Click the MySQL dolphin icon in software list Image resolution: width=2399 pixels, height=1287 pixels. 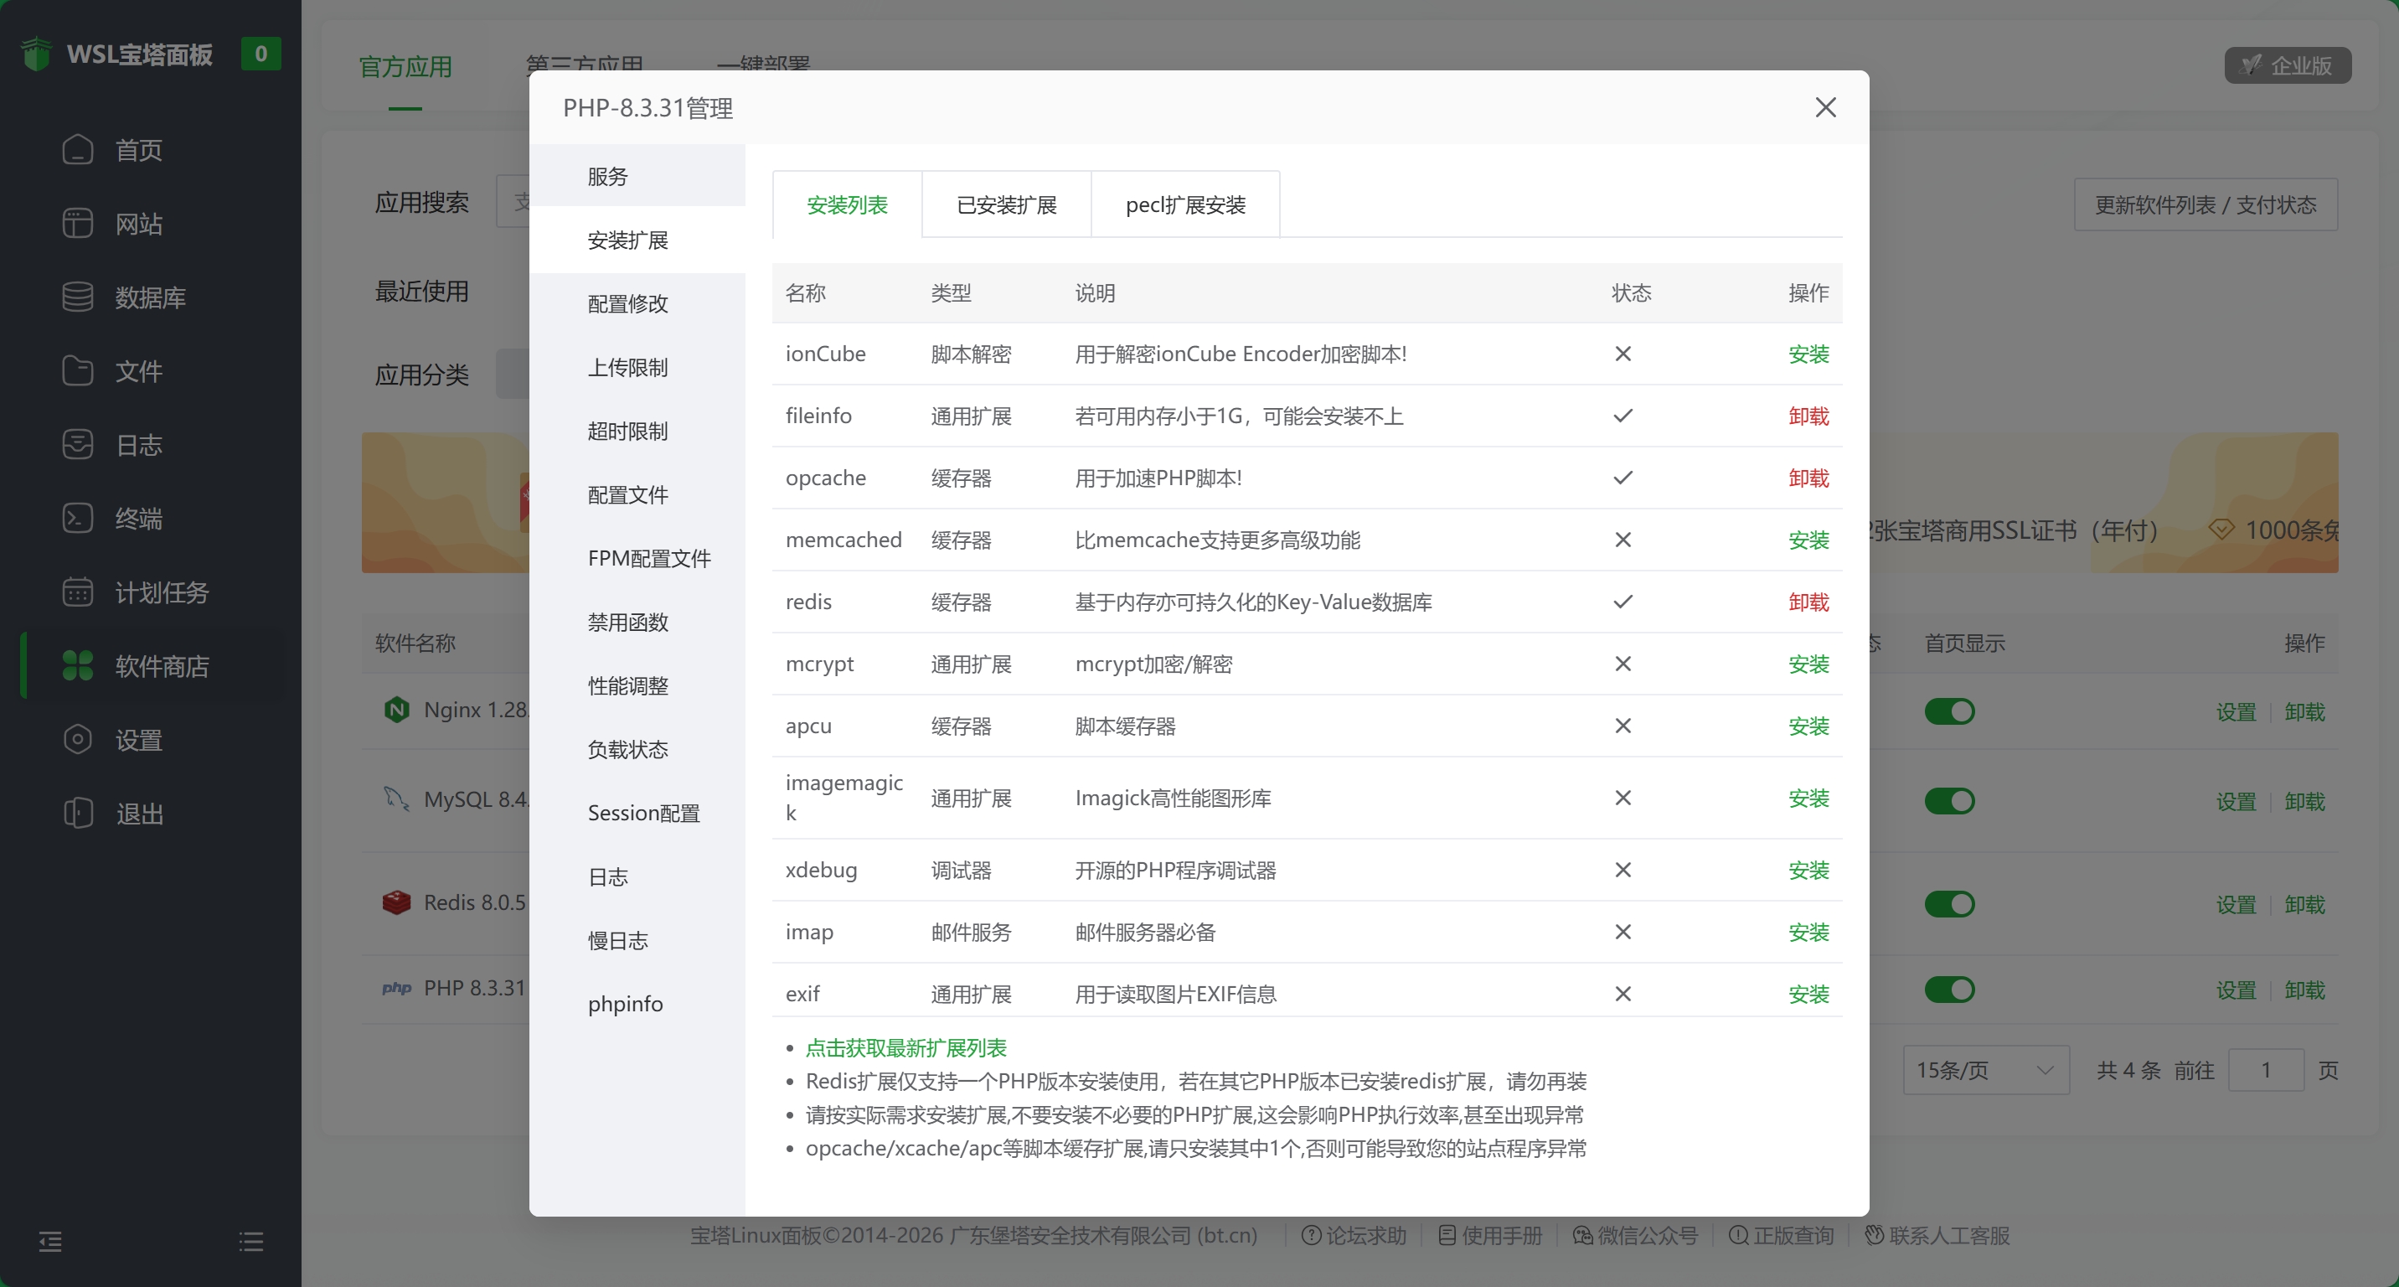click(397, 799)
